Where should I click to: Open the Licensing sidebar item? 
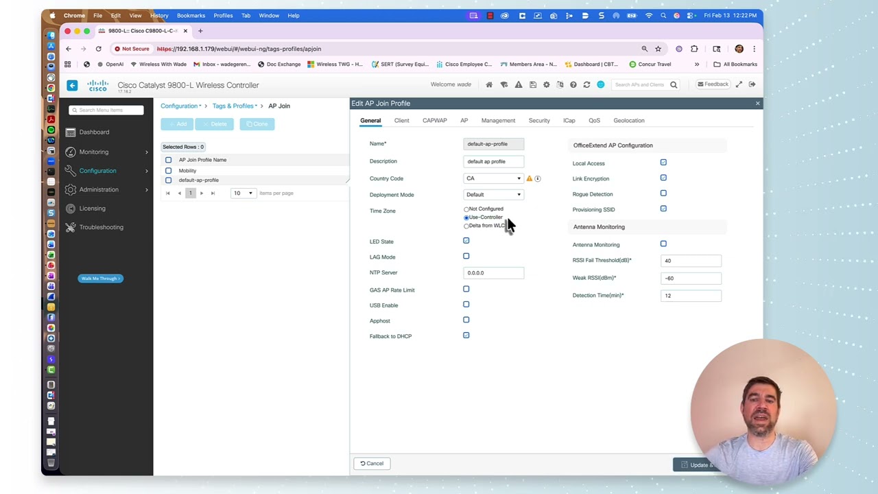tap(92, 209)
